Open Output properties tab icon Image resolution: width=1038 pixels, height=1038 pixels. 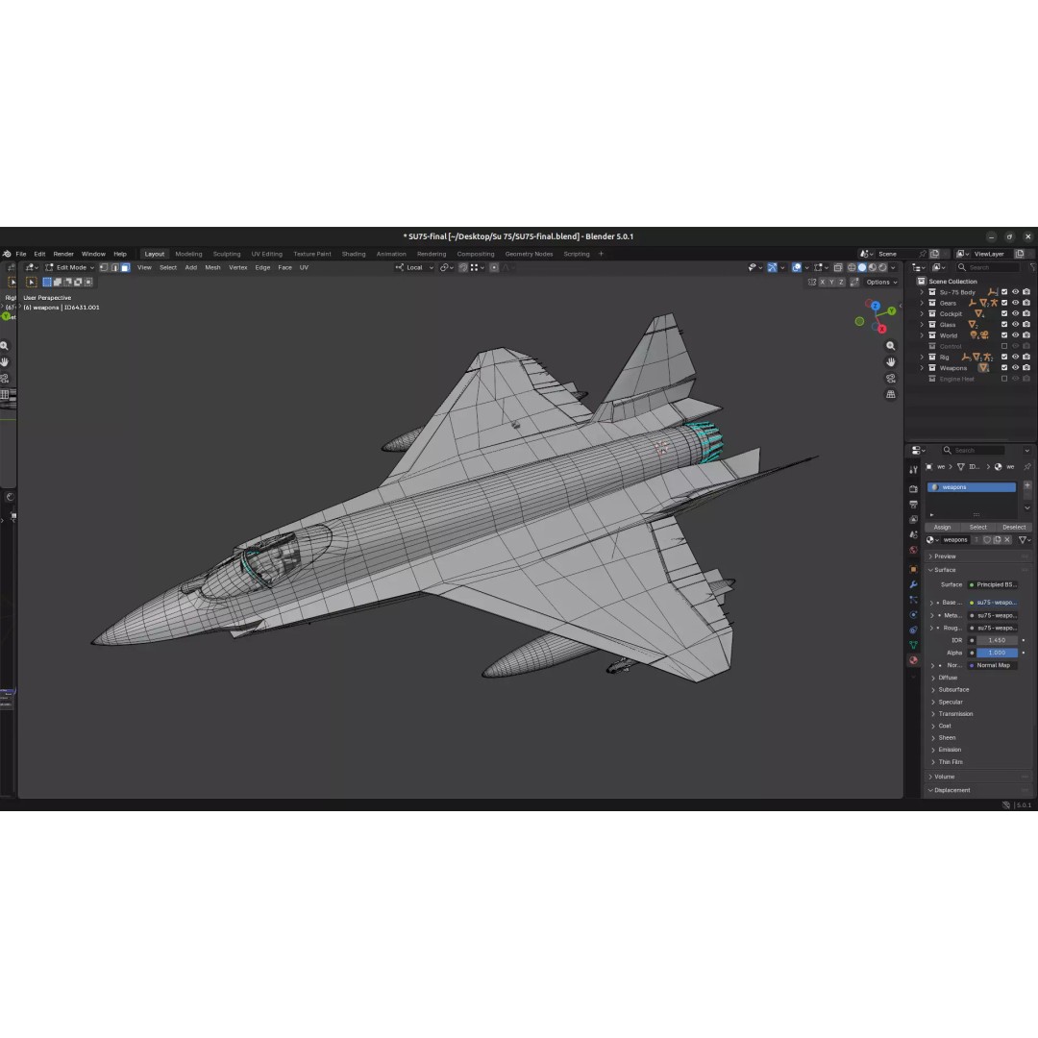click(x=914, y=505)
